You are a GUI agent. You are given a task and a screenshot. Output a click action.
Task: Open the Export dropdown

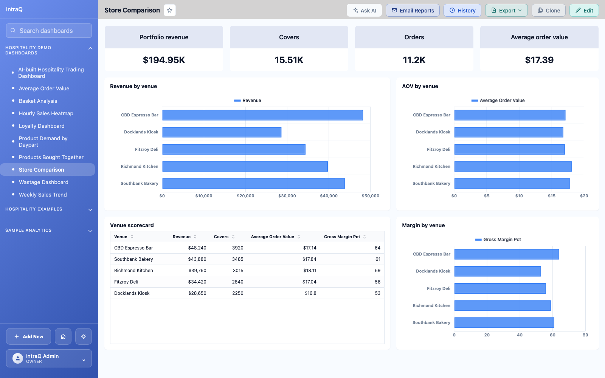point(507,10)
